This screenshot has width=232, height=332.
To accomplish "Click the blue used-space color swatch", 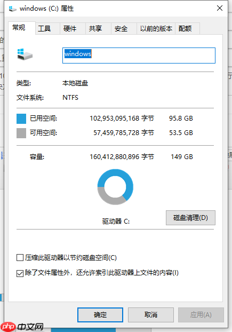I will point(21,118).
